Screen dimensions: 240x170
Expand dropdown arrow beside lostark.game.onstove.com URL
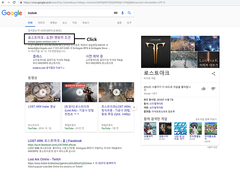pos(59,42)
